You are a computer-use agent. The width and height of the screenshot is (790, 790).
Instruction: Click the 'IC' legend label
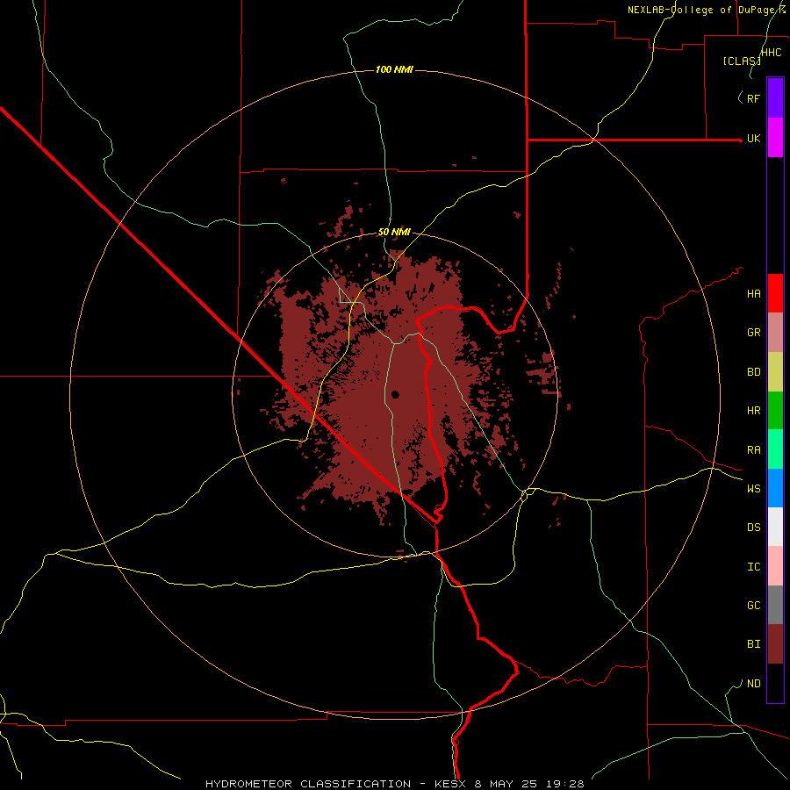(754, 567)
